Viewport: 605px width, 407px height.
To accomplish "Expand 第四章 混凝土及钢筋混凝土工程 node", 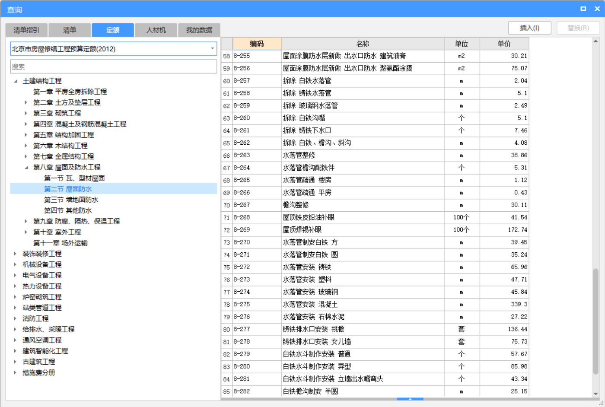I will tap(26, 124).
